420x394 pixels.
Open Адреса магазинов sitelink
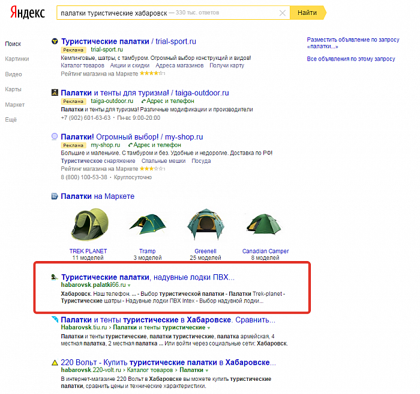179,65
